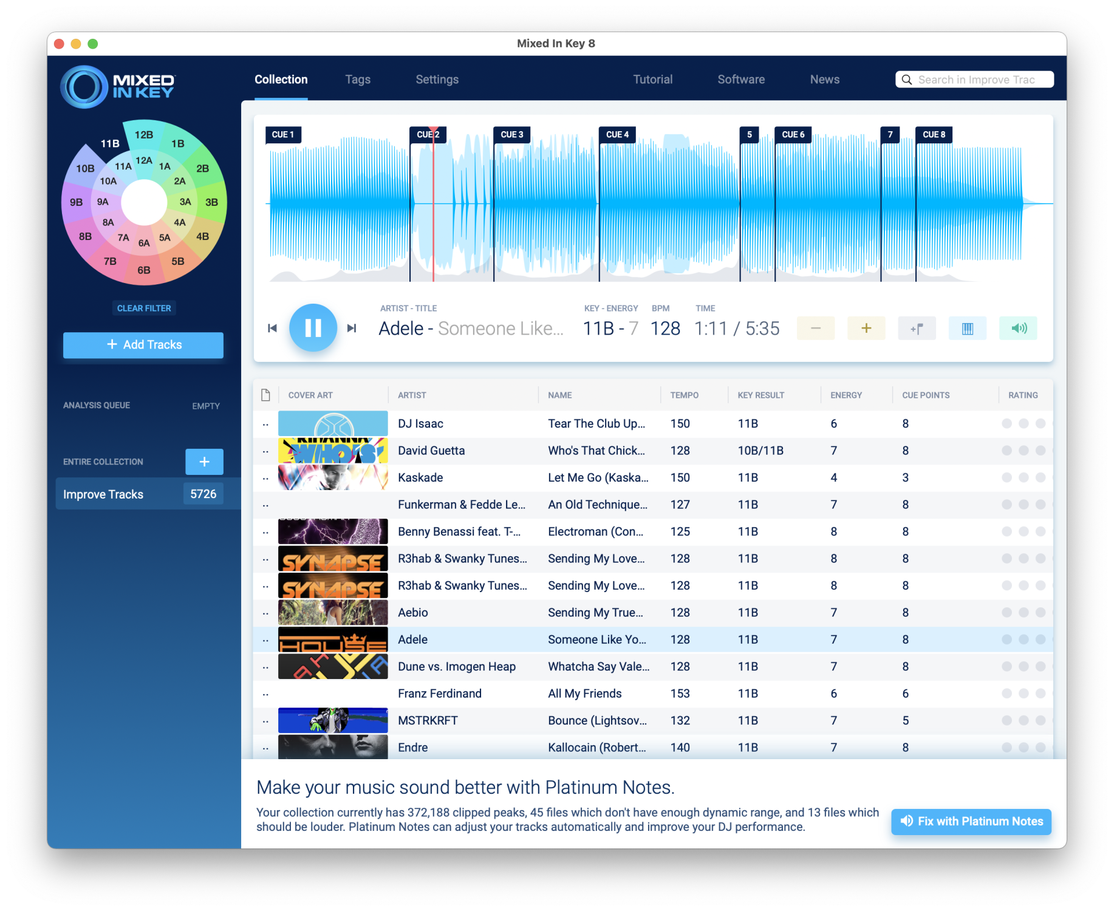
Task: Open dots menu for DJ Isaac row
Action: pos(265,424)
